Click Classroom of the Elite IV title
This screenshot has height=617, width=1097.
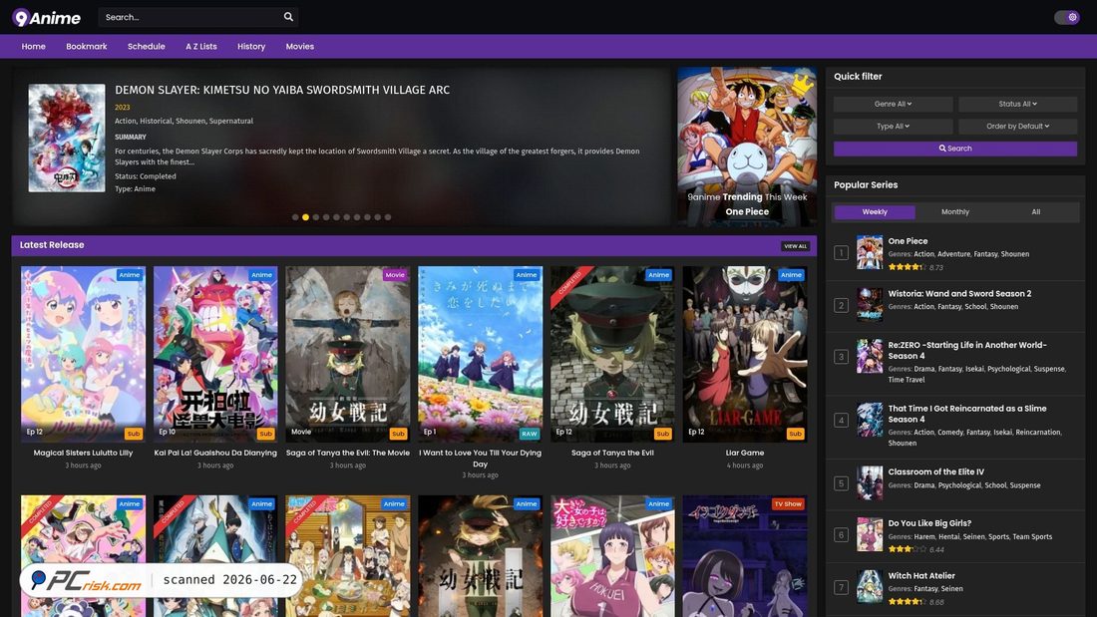[x=936, y=471]
